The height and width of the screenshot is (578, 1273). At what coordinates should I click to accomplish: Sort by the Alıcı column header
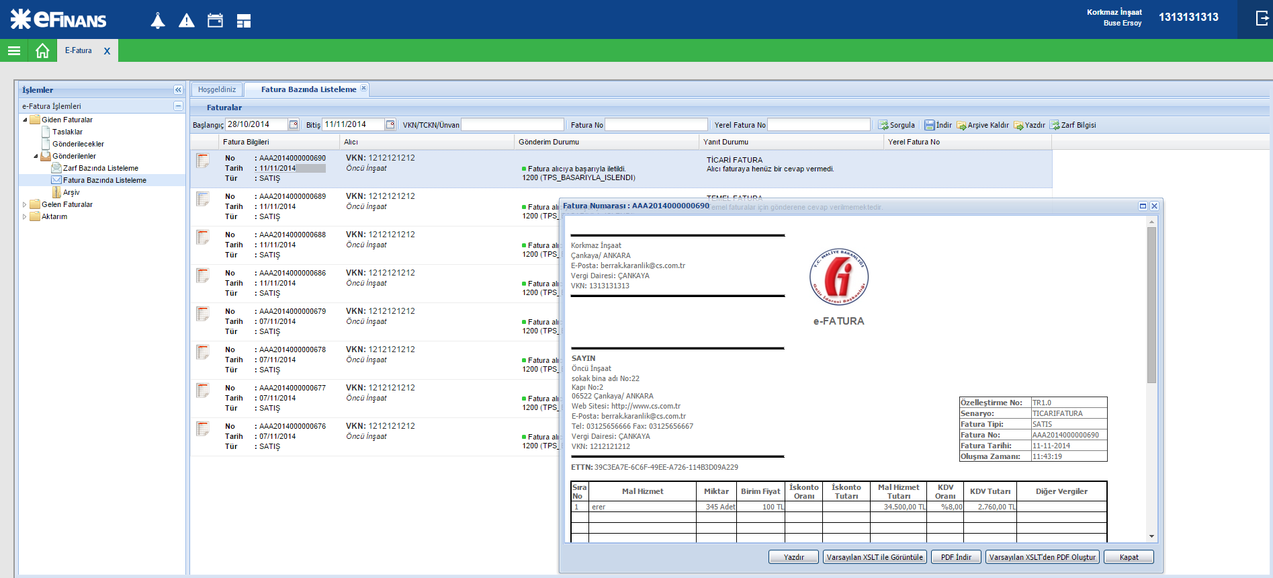(x=426, y=142)
